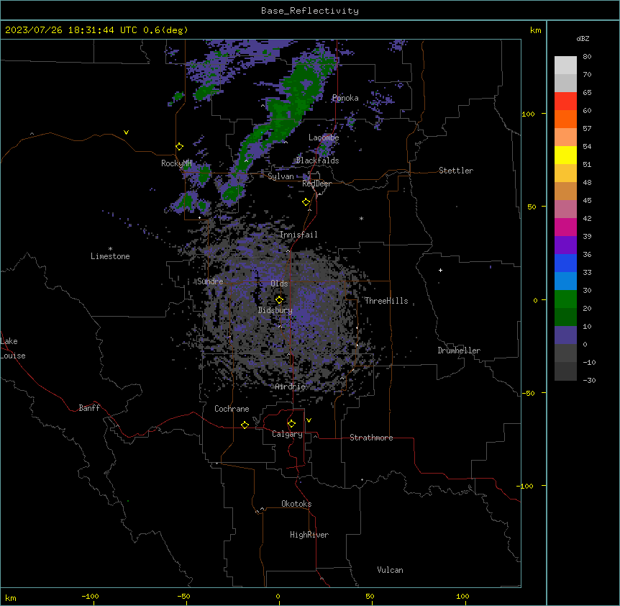Pick the red 60-65 dBZ legend swatch
The height and width of the screenshot is (606, 620).
tap(565, 101)
